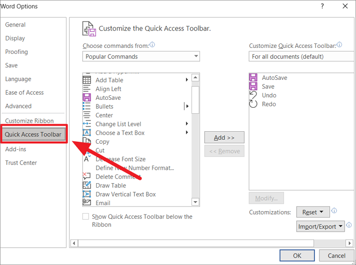Click info icon beside Choose commands from
Screen dimensions: 356x265
[152, 44]
